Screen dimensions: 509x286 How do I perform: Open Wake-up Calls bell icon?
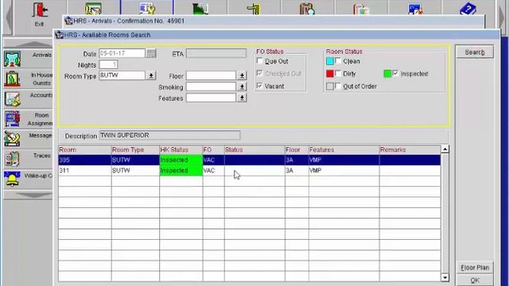point(13,179)
